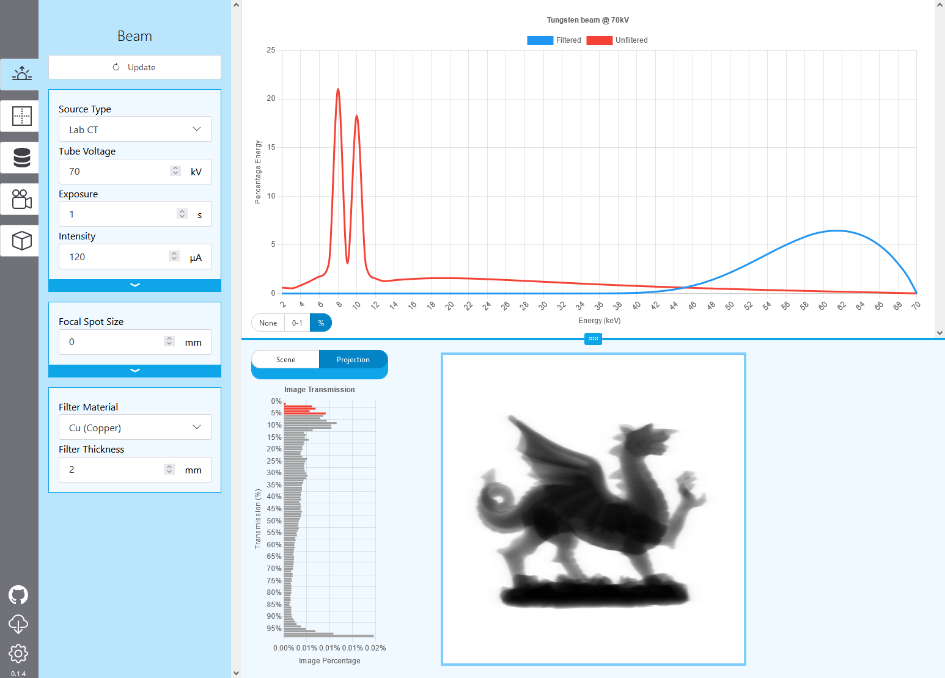
Task: Click the dragon projection image
Action: tap(594, 509)
